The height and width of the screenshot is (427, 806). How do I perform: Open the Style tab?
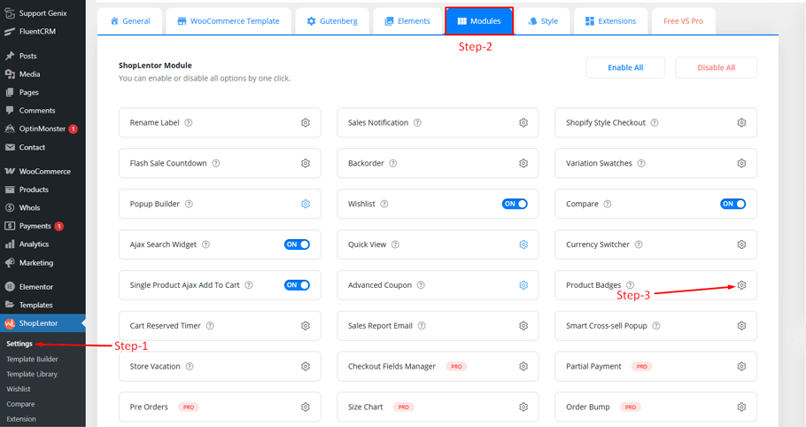tap(543, 21)
